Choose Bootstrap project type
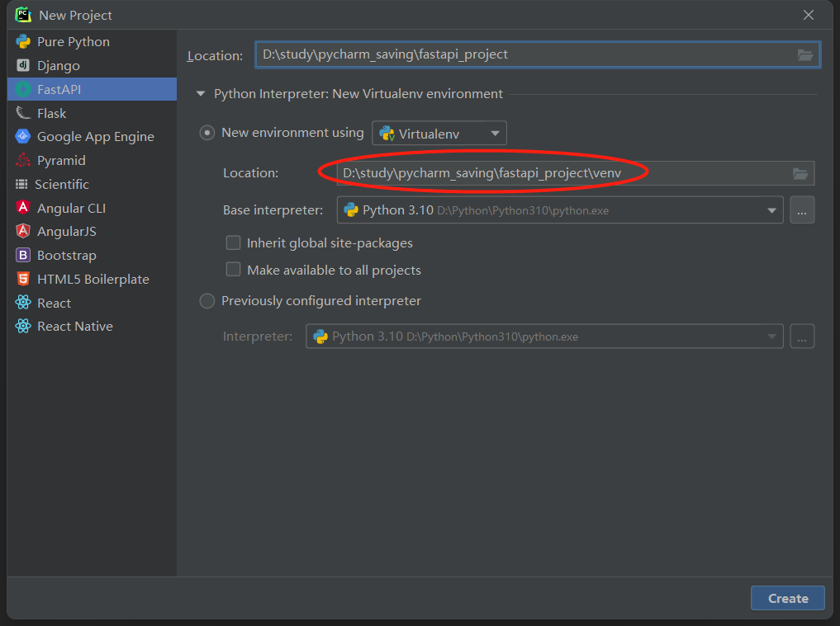 click(92, 255)
